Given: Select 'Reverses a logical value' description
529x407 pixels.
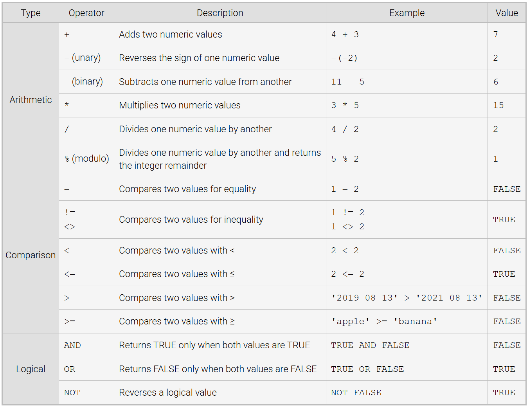Looking at the screenshot, I should pos(168,393).
